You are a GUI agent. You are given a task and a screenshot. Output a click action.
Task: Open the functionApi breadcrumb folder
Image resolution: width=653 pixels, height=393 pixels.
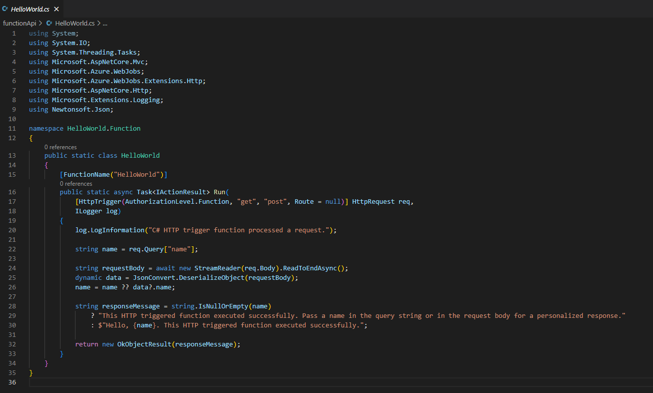(19, 23)
